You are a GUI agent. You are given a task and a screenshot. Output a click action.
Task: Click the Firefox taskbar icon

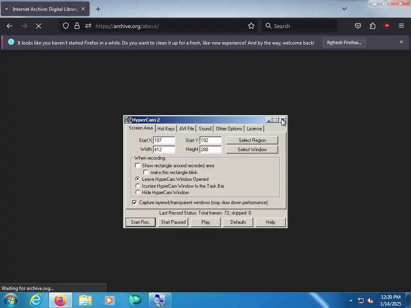pos(61,300)
